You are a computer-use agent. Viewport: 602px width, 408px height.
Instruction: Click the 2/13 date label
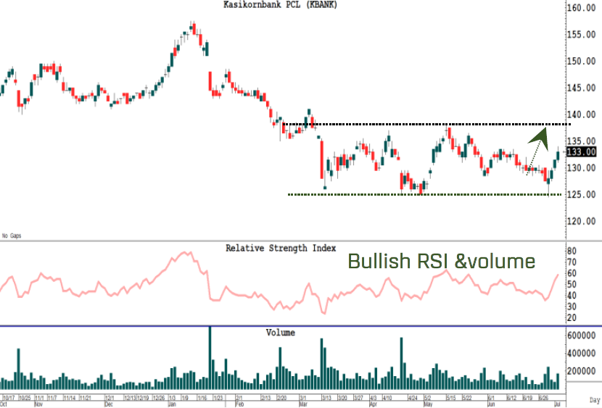[x=265, y=398]
